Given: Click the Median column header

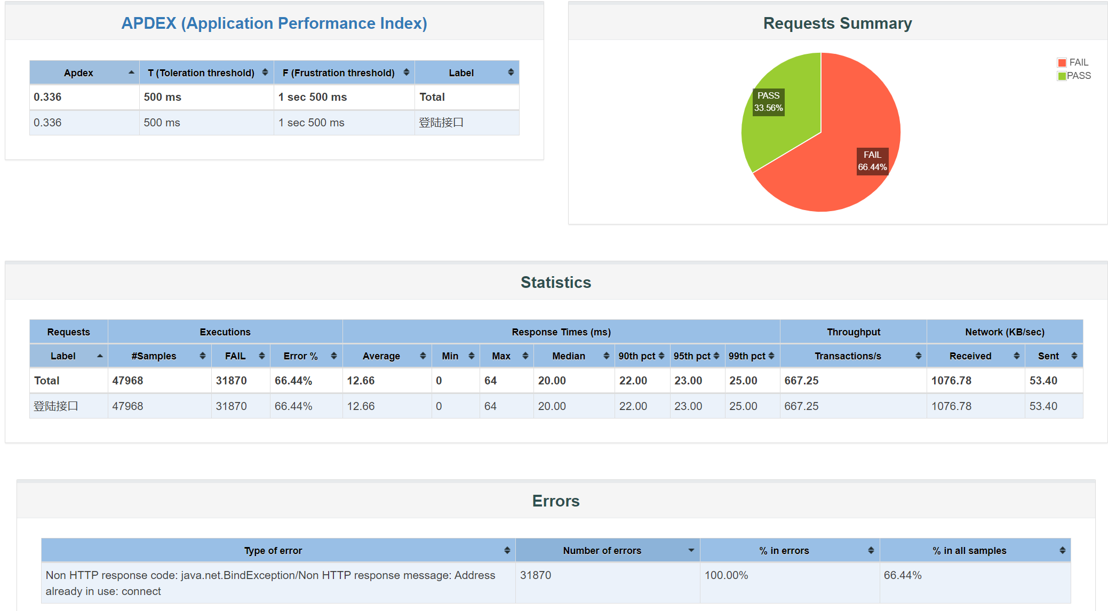Looking at the screenshot, I should tap(569, 356).
